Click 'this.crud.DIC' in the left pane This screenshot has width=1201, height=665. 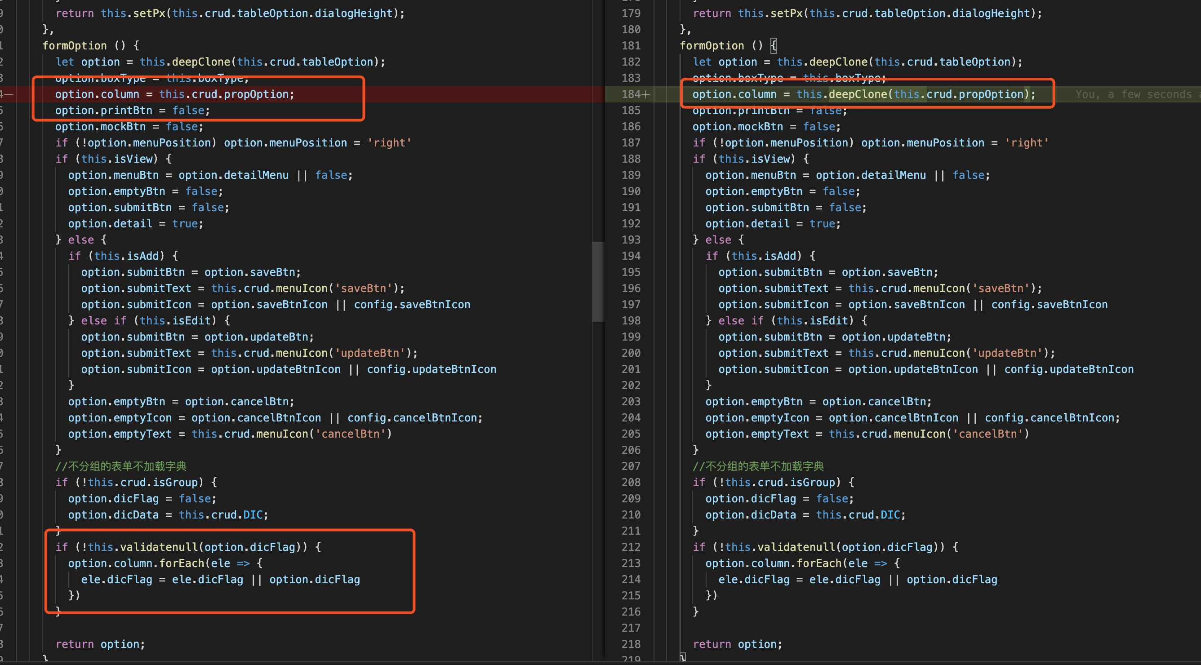pos(220,515)
